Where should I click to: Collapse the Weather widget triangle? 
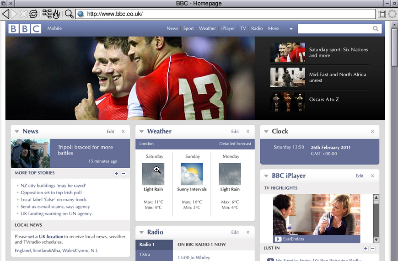pos(142,131)
